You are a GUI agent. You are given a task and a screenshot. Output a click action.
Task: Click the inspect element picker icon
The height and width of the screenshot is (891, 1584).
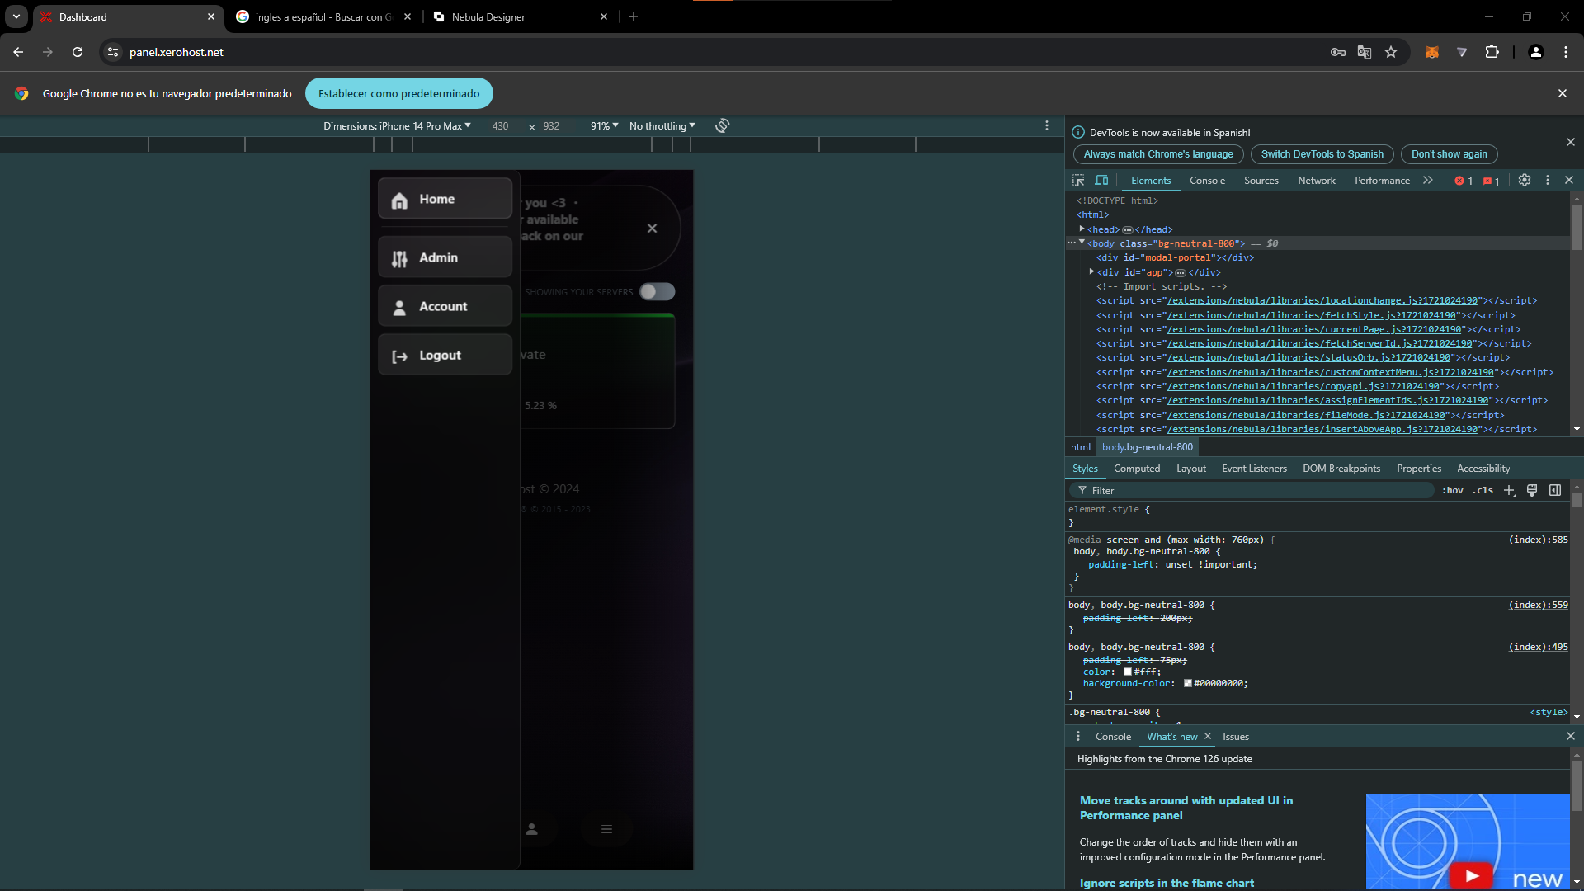[1078, 180]
